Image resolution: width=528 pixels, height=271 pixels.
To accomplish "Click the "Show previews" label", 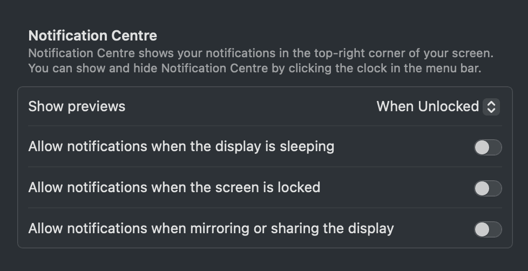I will (x=77, y=106).
